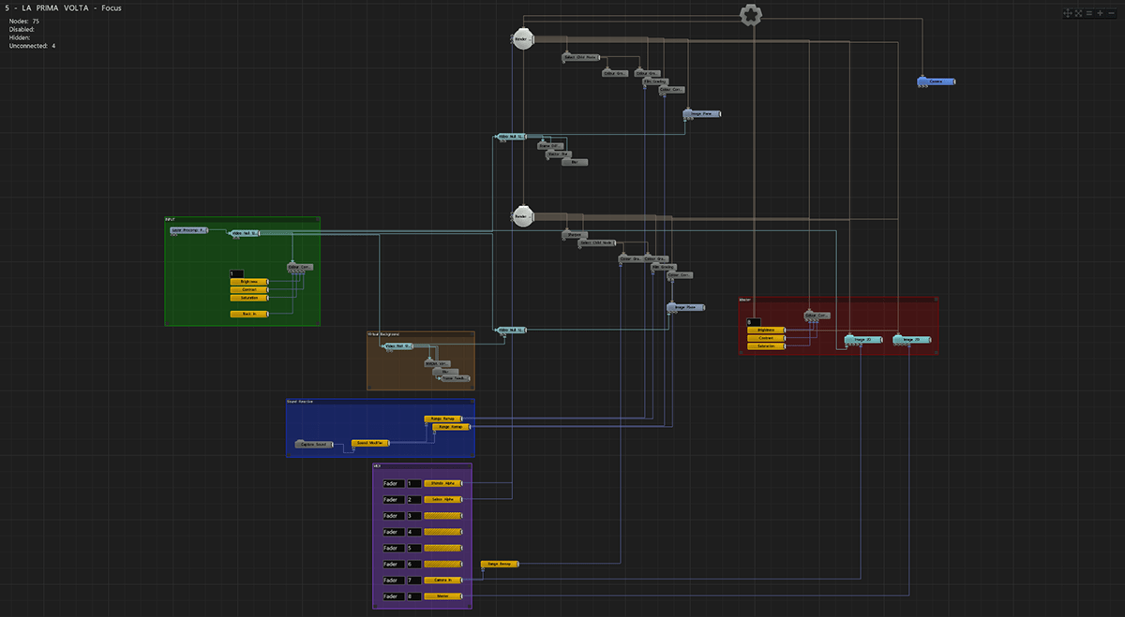
Task: Select the Vector Blur node
Action: click(x=559, y=154)
